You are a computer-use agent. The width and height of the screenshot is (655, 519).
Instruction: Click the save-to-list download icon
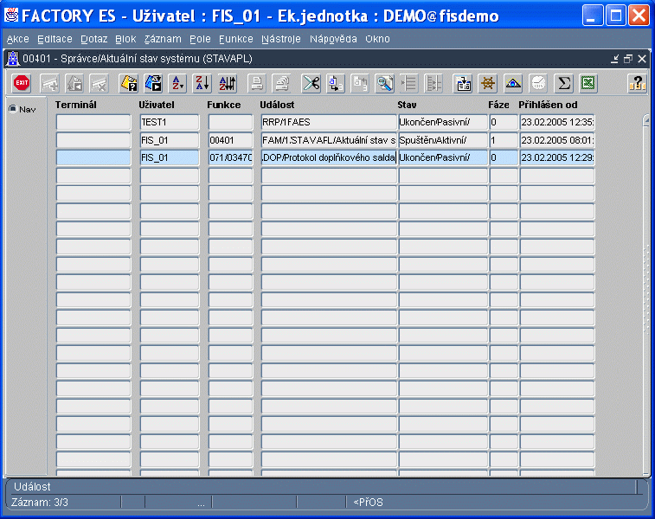tap(463, 84)
